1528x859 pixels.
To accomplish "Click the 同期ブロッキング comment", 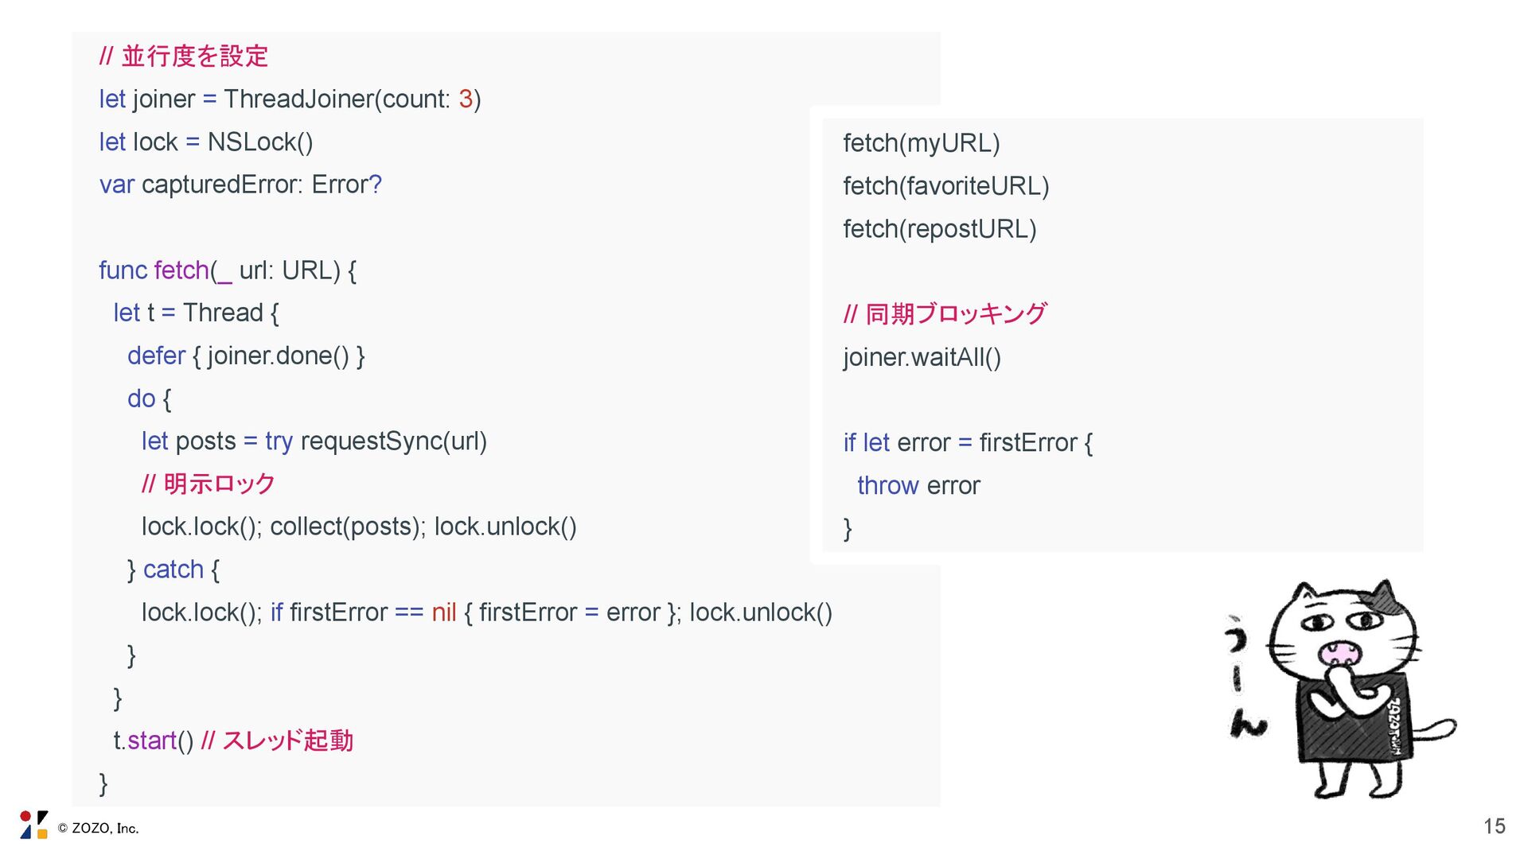I will pyautogui.click(x=945, y=314).
